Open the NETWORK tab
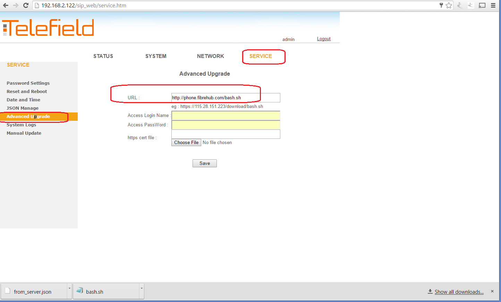The height and width of the screenshot is (302, 501). (210, 56)
